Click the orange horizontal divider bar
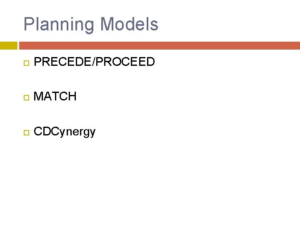The height and width of the screenshot is (225, 300). (x=158, y=45)
